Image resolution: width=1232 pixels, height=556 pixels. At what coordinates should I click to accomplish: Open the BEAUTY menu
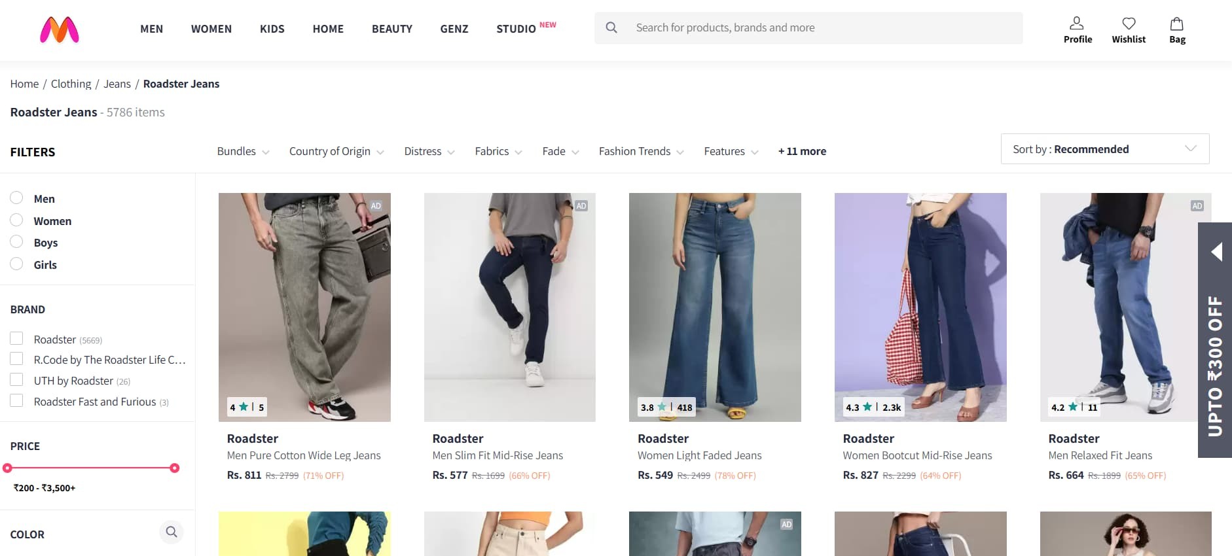392,29
